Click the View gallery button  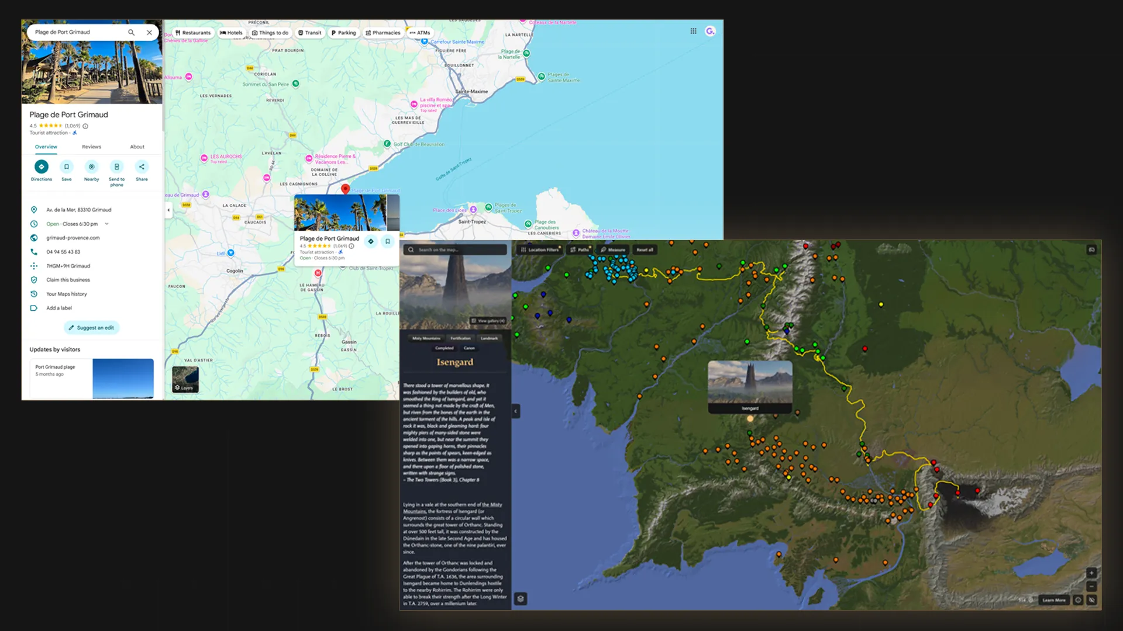(x=488, y=321)
